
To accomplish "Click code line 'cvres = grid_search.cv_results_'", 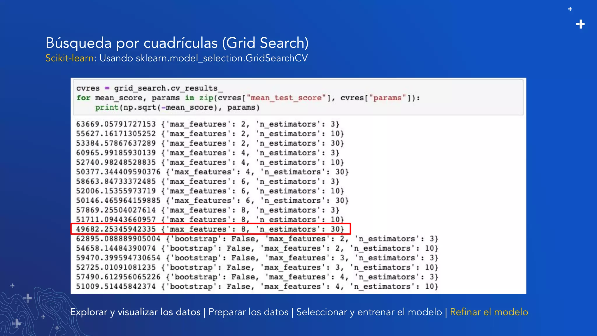I will pyautogui.click(x=149, y=88).
